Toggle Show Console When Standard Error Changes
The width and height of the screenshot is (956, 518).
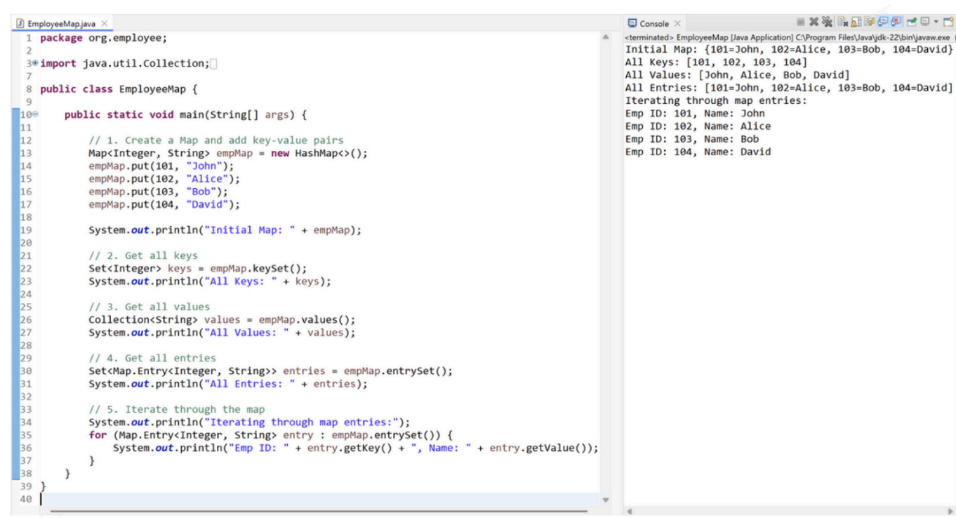point(896,22)
